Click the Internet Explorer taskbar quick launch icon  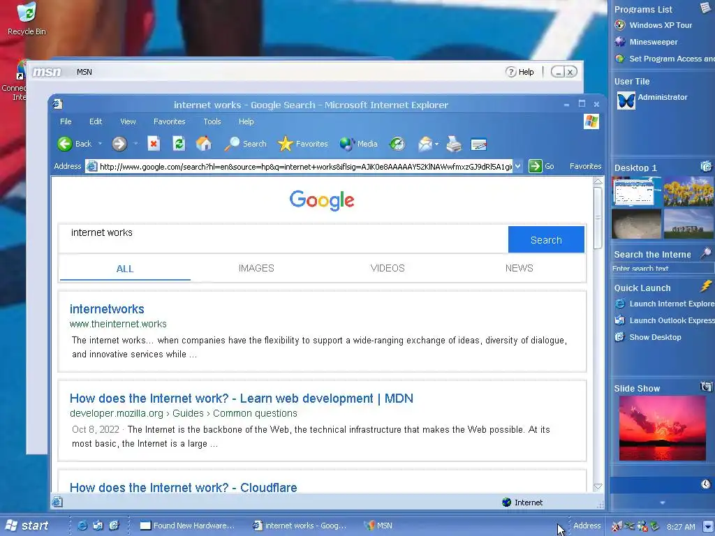click(82, 526)
